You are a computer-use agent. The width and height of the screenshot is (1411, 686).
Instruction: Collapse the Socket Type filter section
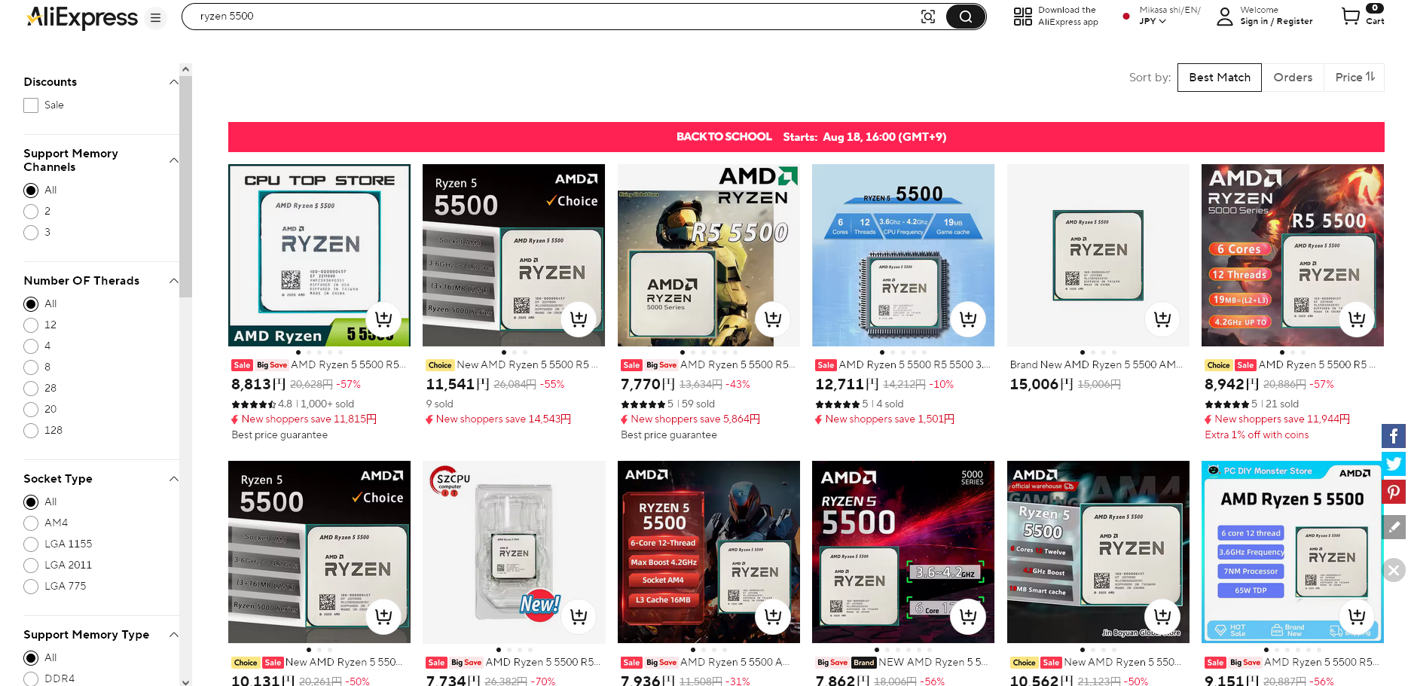[x=173, y=479]
